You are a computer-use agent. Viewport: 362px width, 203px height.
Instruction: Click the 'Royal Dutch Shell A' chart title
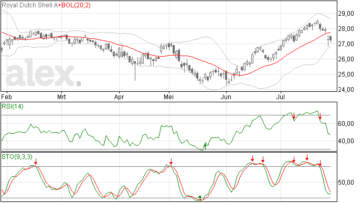29,5
